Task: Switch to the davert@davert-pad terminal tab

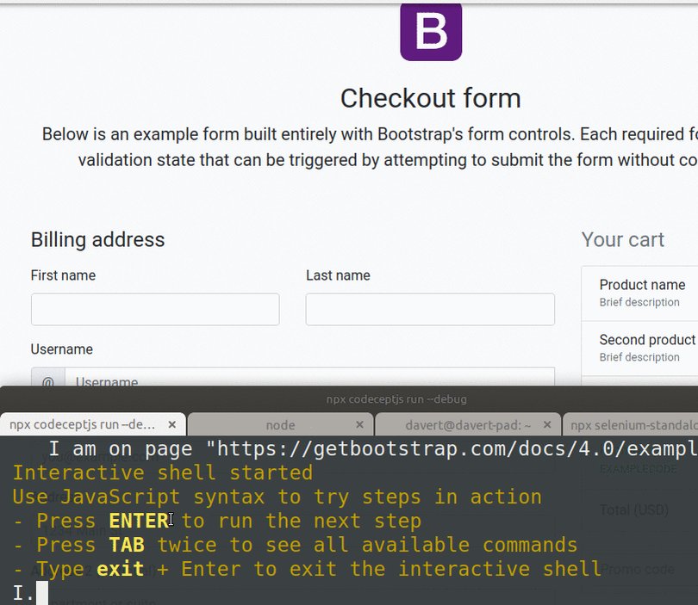Action: coord(468,425)
